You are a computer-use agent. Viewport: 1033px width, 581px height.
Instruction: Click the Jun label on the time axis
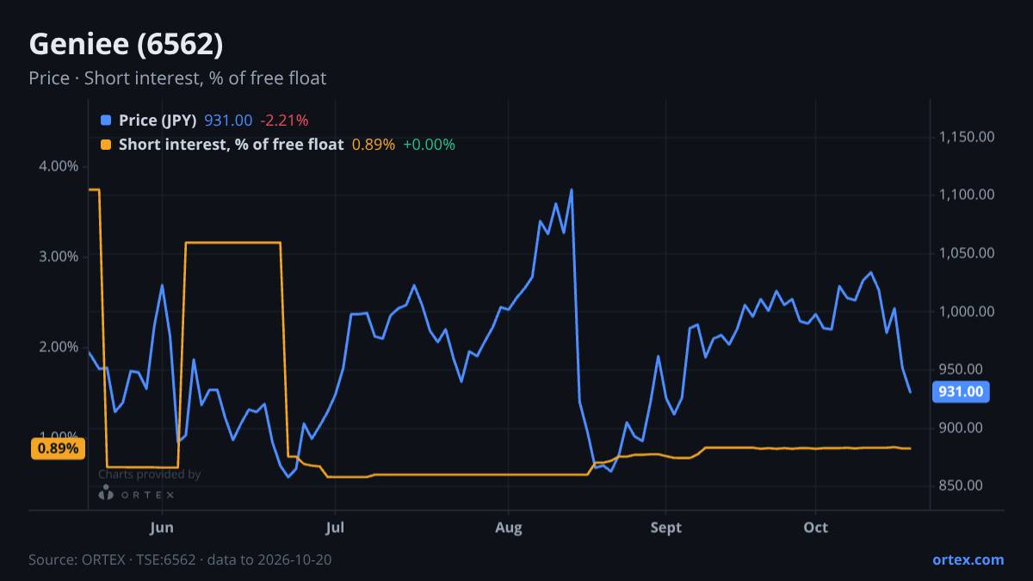162,527
